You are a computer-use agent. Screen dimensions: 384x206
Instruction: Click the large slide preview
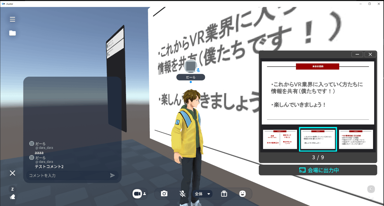coord(318,93)
